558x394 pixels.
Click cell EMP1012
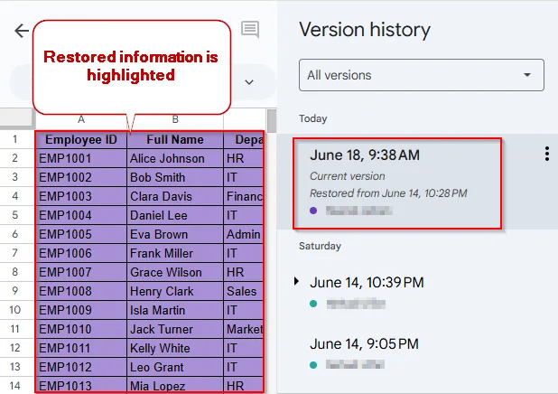[81, 367]
